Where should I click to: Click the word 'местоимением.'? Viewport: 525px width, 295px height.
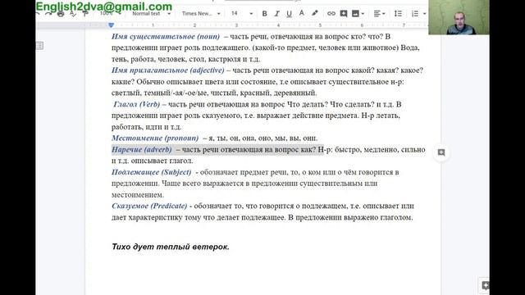(138, 195)
